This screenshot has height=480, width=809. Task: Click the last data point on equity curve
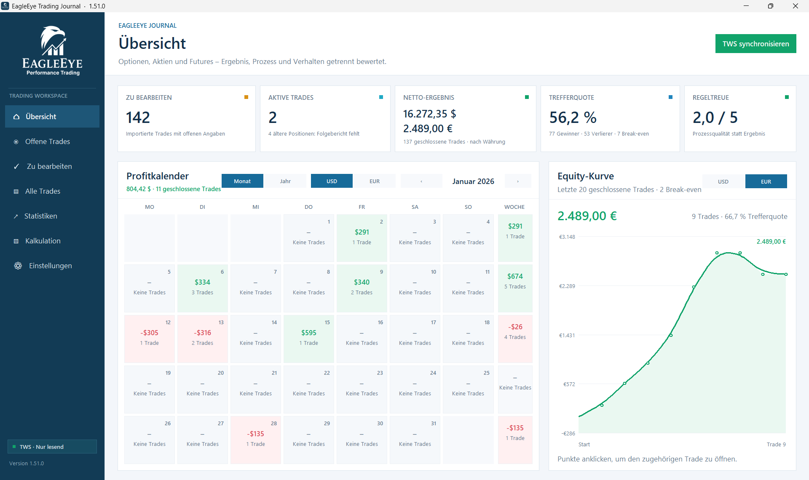(x=786, y=275)
